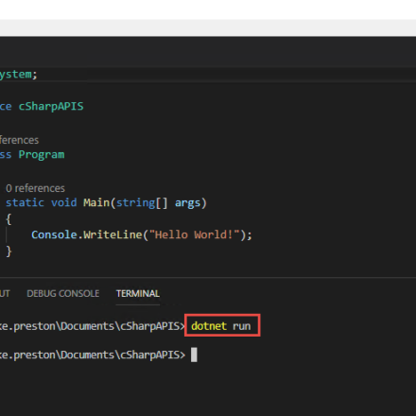Click the void keyword
Image resolution: width=416 pixels, height=416 pixels.
(x=64, y=202)
